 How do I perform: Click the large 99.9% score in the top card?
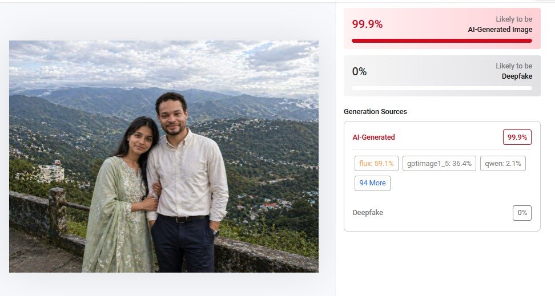367,24
